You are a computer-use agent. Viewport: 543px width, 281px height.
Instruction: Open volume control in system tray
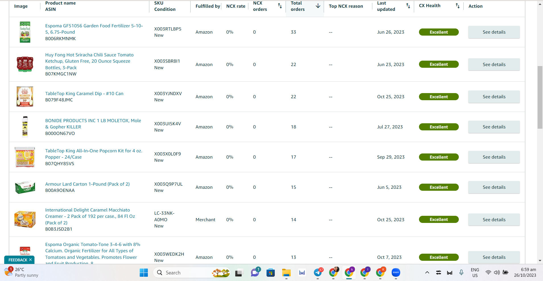coord(497,272)
